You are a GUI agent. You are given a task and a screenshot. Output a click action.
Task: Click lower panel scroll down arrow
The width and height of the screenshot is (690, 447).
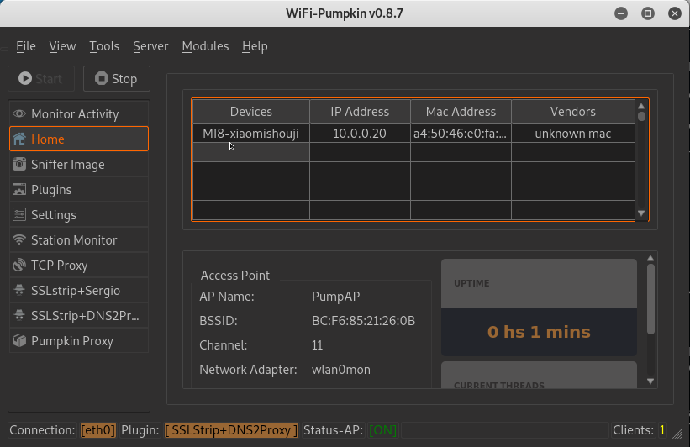tap(650, 381)
